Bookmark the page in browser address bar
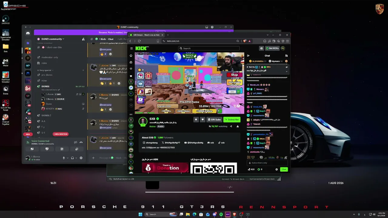Viewport: 388px width, 218px height. 158,41
